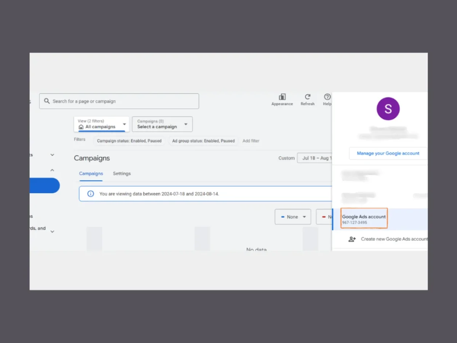The height and width of the screenshot is (343, 457).
Task: Collapse the expanded sidebar section chevron
Action: click(x=52, y=170)
